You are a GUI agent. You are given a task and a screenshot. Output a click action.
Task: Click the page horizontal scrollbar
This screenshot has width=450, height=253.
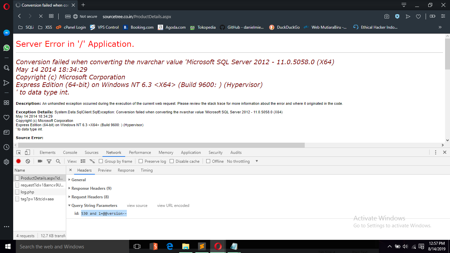[x=161, y=145]
